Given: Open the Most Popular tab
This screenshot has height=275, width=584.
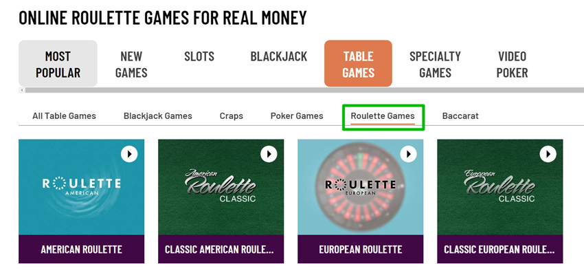Looking at the screenshot, I should 58,64.
